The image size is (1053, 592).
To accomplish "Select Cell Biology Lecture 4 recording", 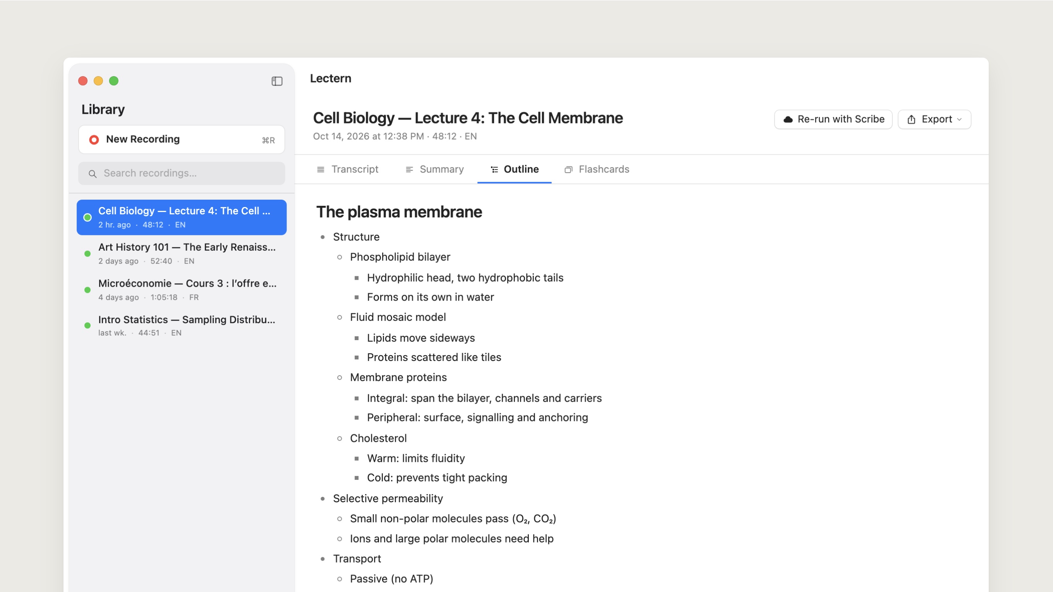I will click(x=182, y=217).
